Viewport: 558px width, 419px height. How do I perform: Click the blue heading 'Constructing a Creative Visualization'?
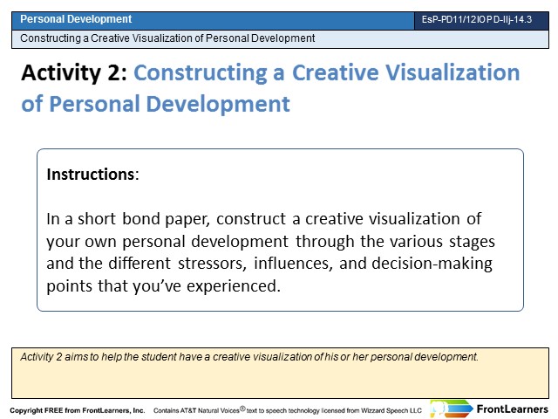[327, 72]
